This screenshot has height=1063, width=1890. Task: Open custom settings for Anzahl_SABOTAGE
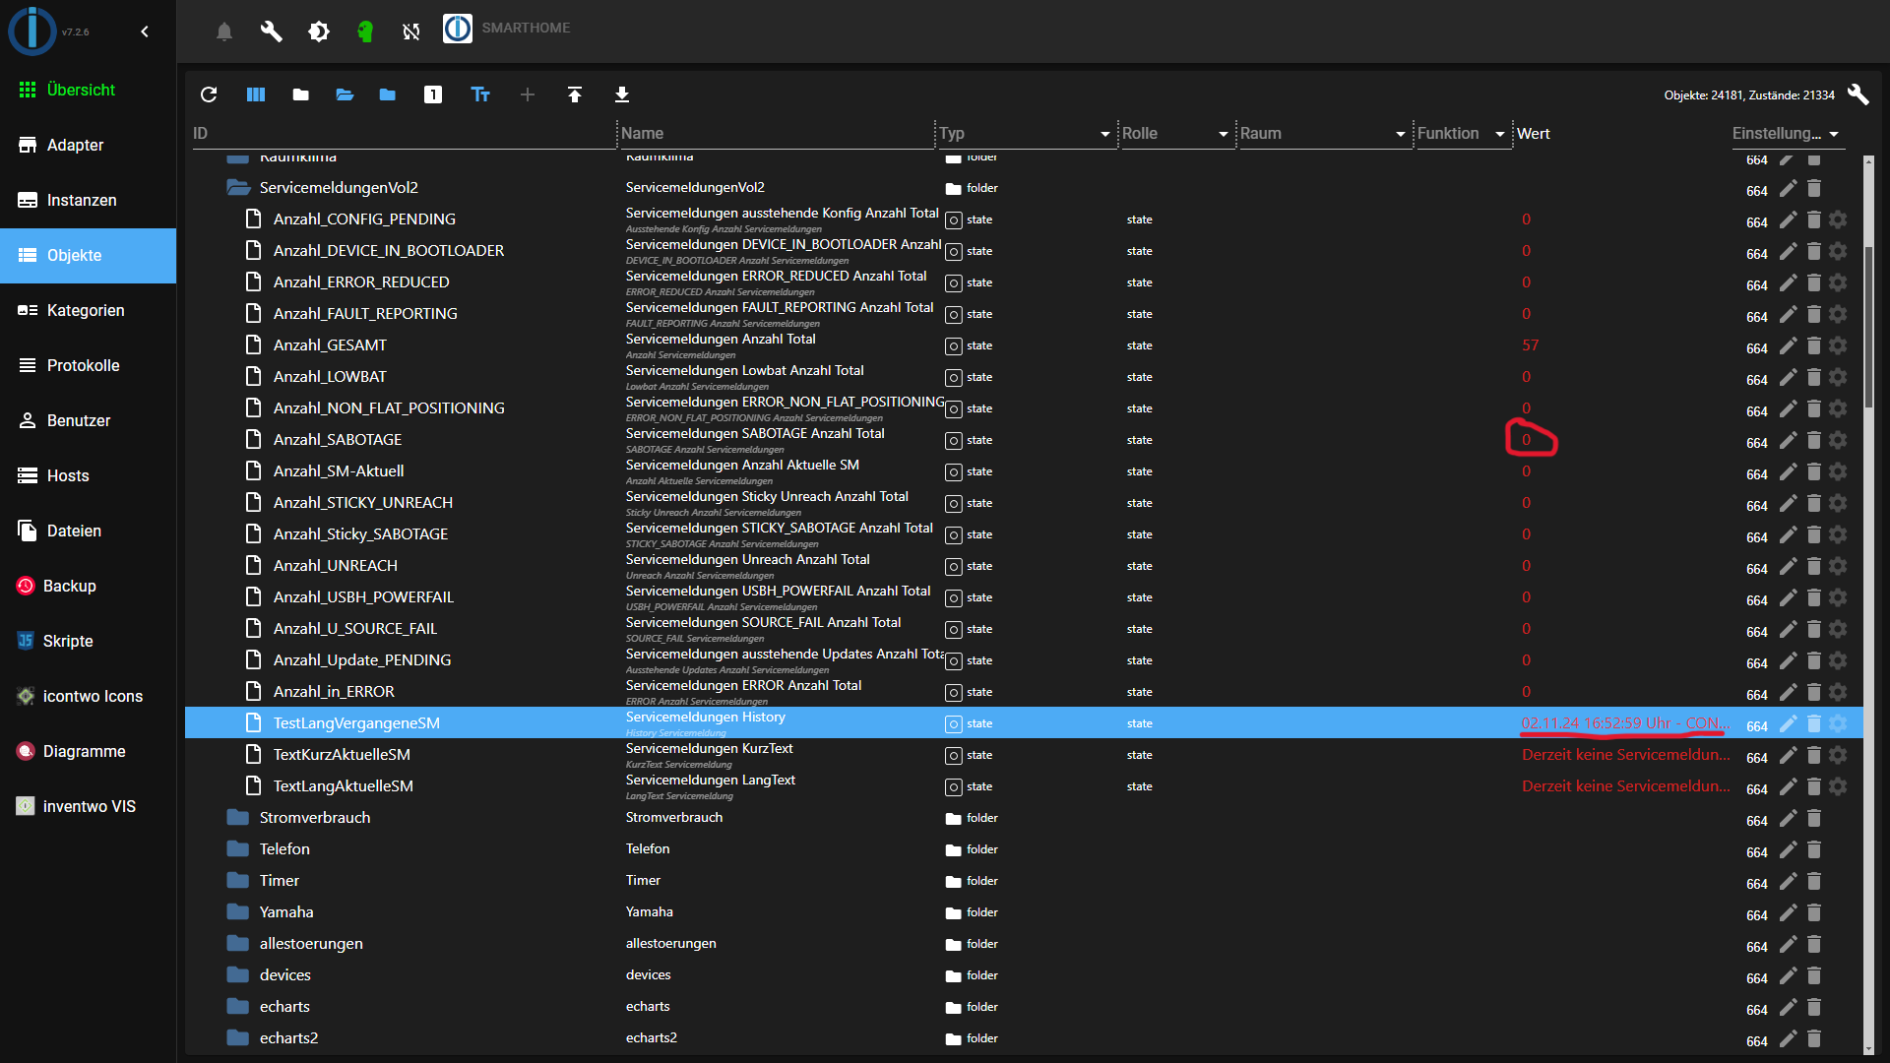[x=1838, y=440]
